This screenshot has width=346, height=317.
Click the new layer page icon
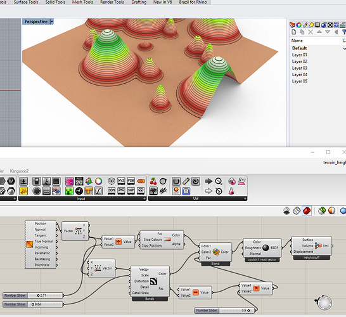[293, 32]
